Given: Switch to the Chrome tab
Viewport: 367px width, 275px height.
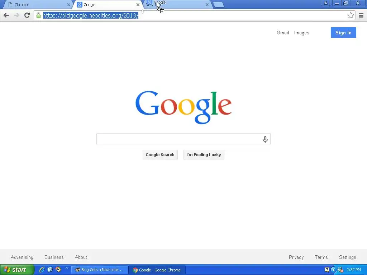Looking at the screenshot, I should pos(37,5).
